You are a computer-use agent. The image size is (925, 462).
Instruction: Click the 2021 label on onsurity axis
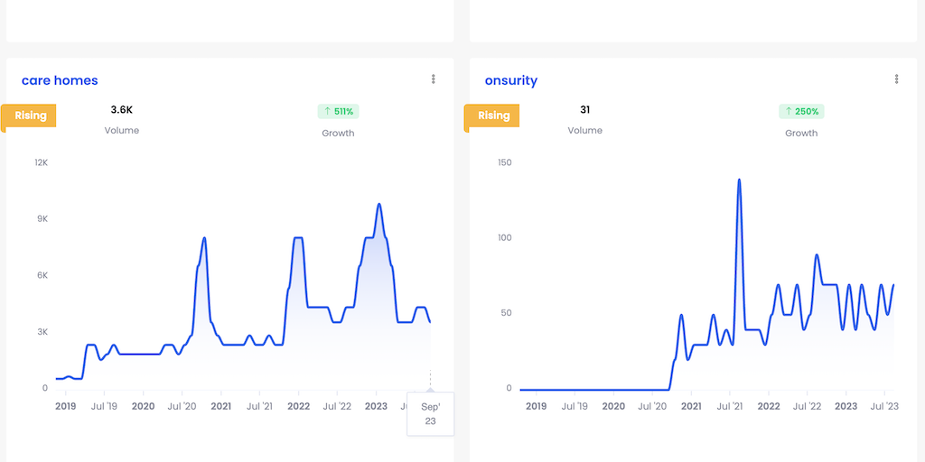click(691, 406)
